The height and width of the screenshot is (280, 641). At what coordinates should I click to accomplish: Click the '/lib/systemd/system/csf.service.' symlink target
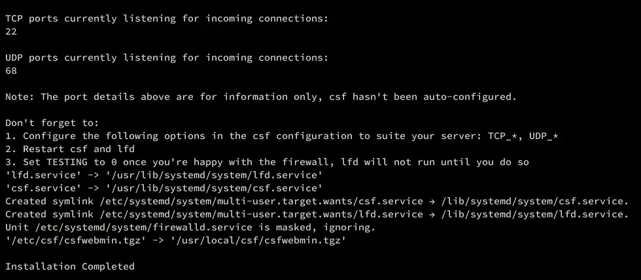click(x=532, y=201)
